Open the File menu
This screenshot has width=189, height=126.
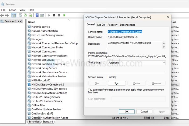pyautogui.click(x=3, y=10)
